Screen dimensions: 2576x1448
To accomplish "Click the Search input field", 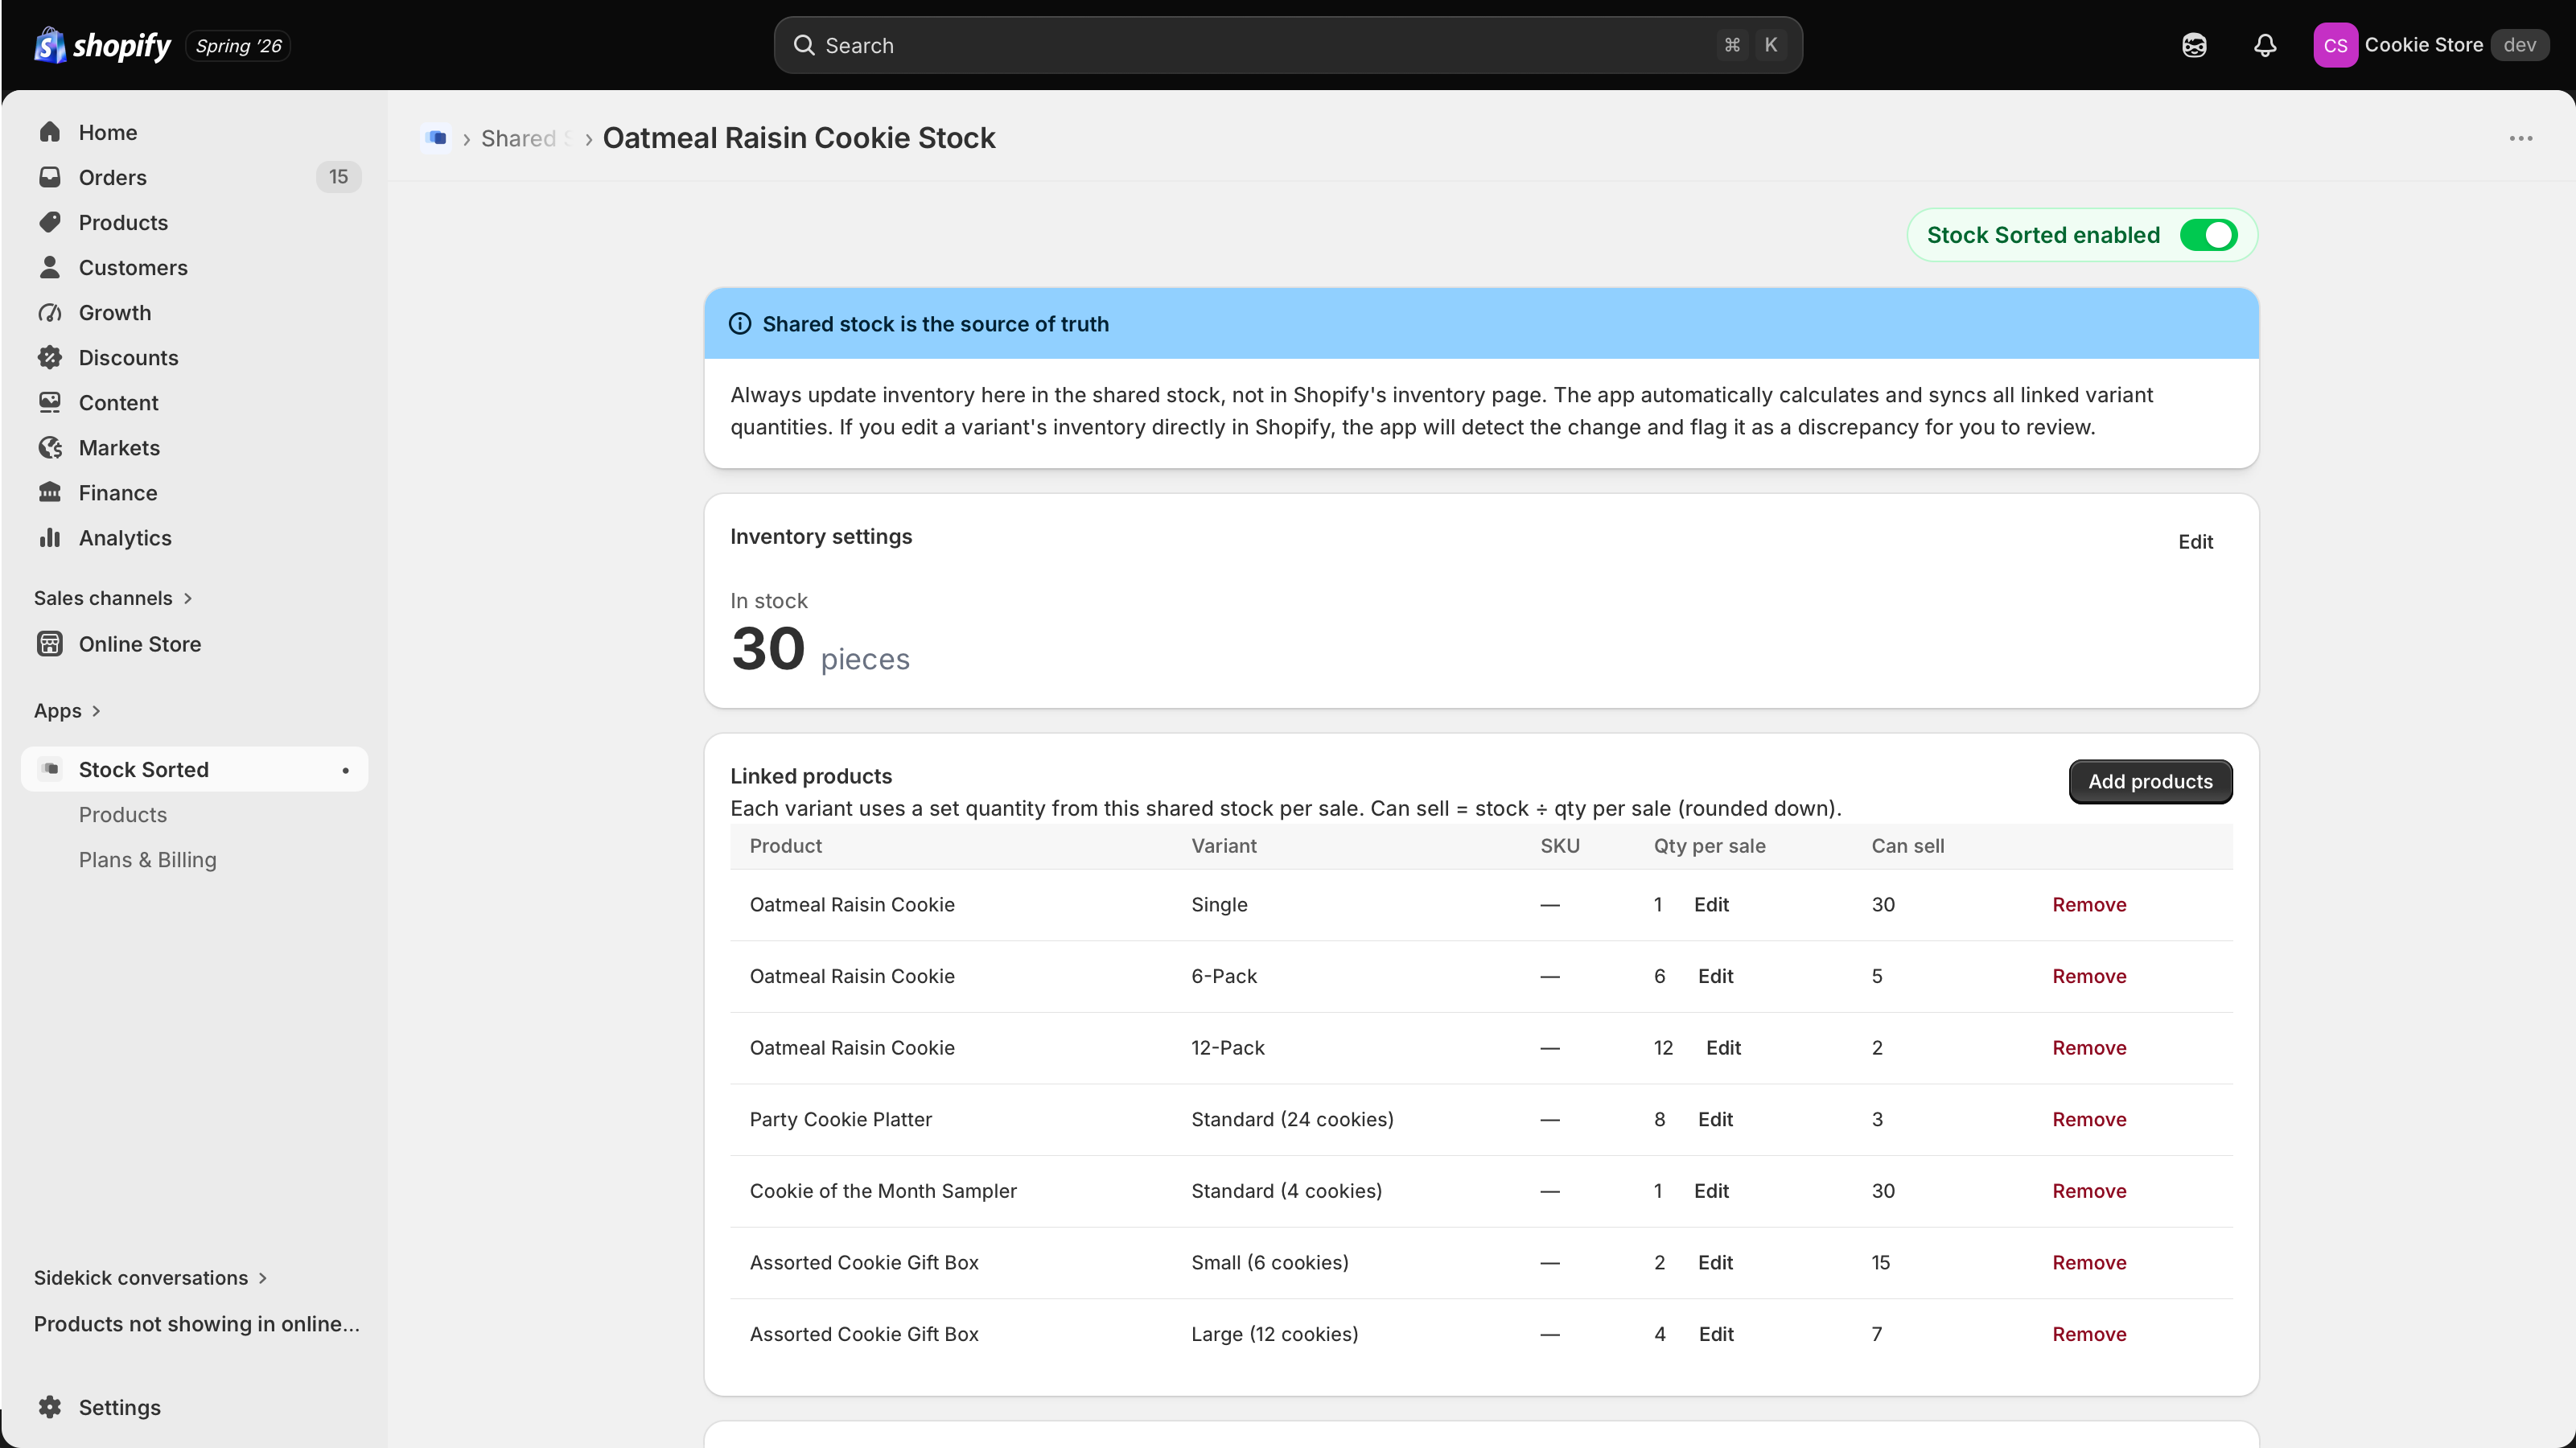I will point(1287,45).
